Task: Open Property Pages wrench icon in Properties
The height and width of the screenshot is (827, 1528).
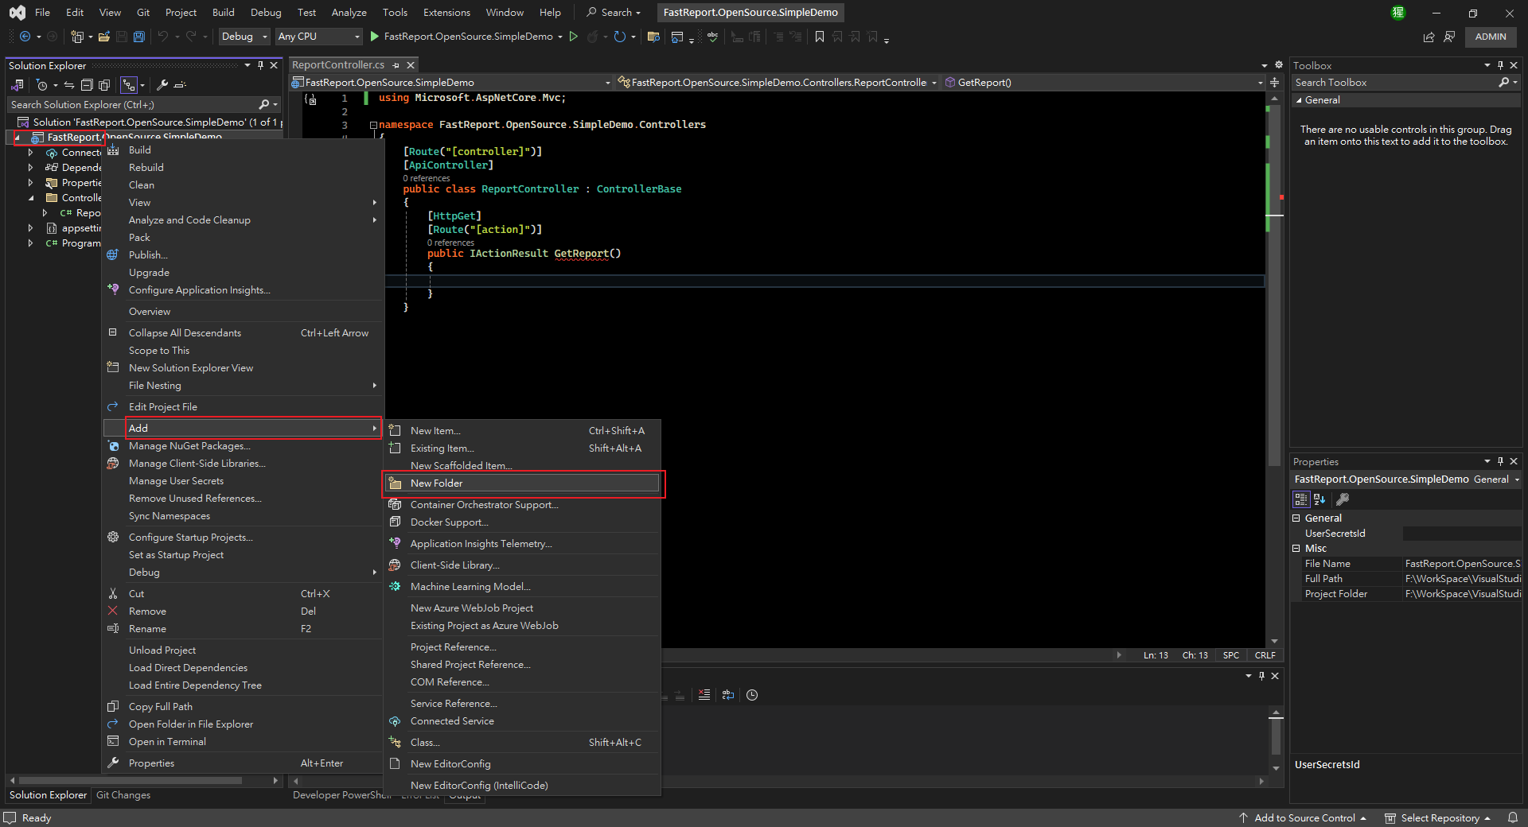Action: tap(1343, 499)
